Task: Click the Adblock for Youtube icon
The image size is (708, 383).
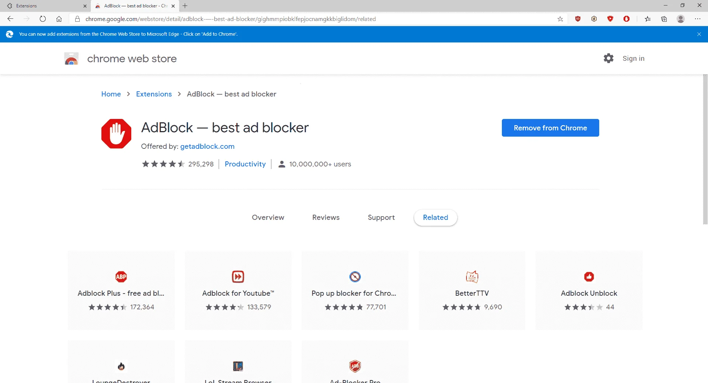Action: [238, 277]
